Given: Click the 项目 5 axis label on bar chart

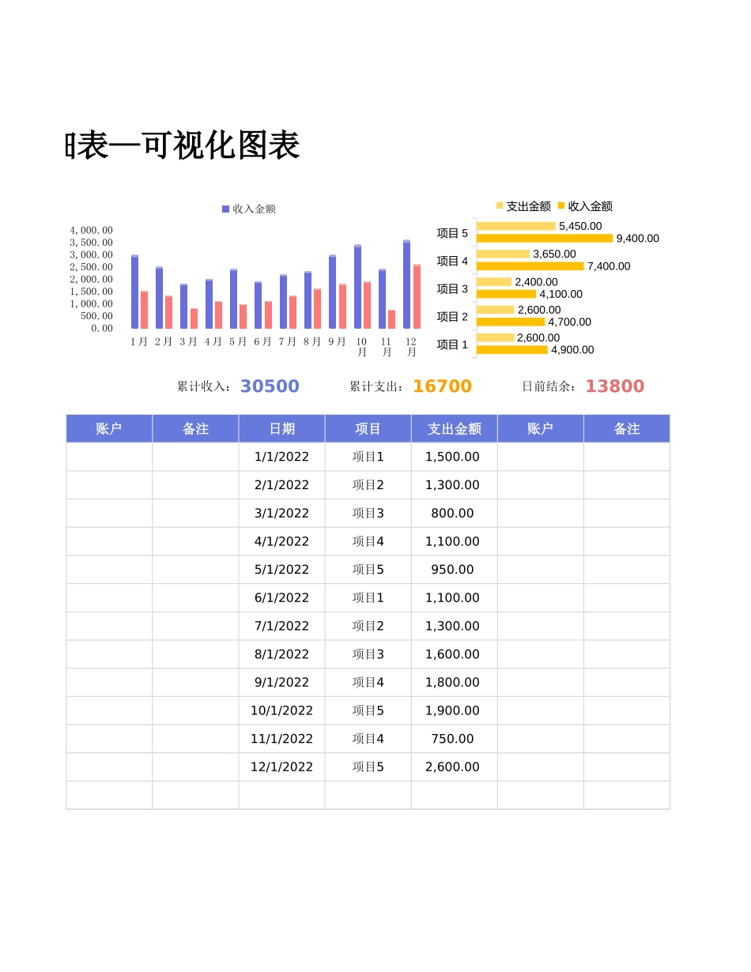Looking at the screenshot, I should (451, 233).
